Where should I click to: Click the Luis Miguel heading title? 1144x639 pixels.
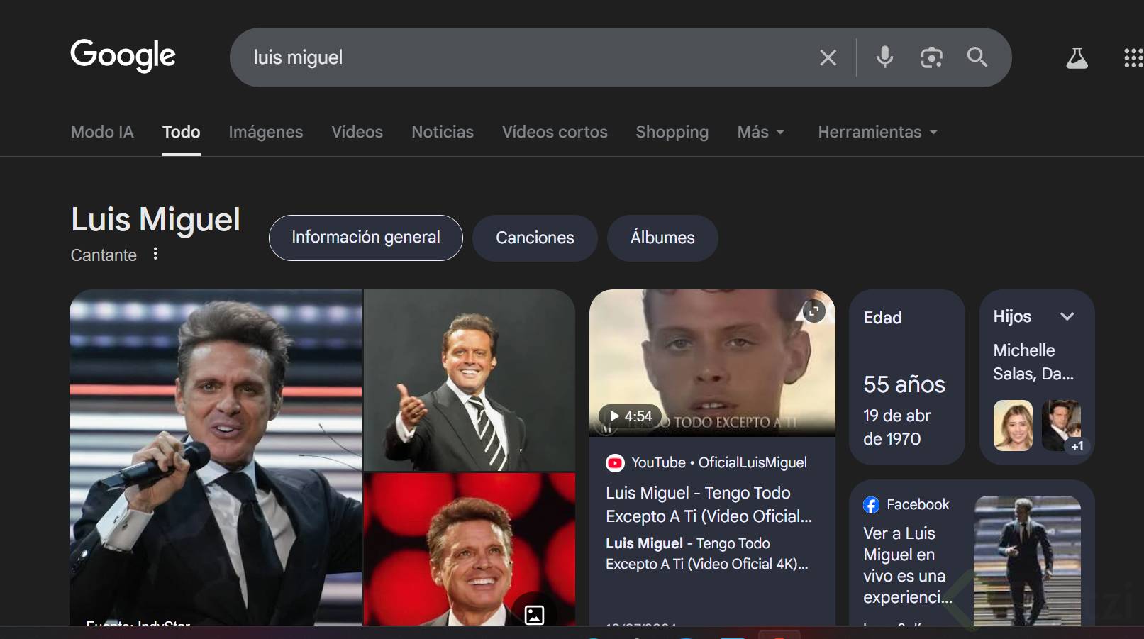pos(155,220)
